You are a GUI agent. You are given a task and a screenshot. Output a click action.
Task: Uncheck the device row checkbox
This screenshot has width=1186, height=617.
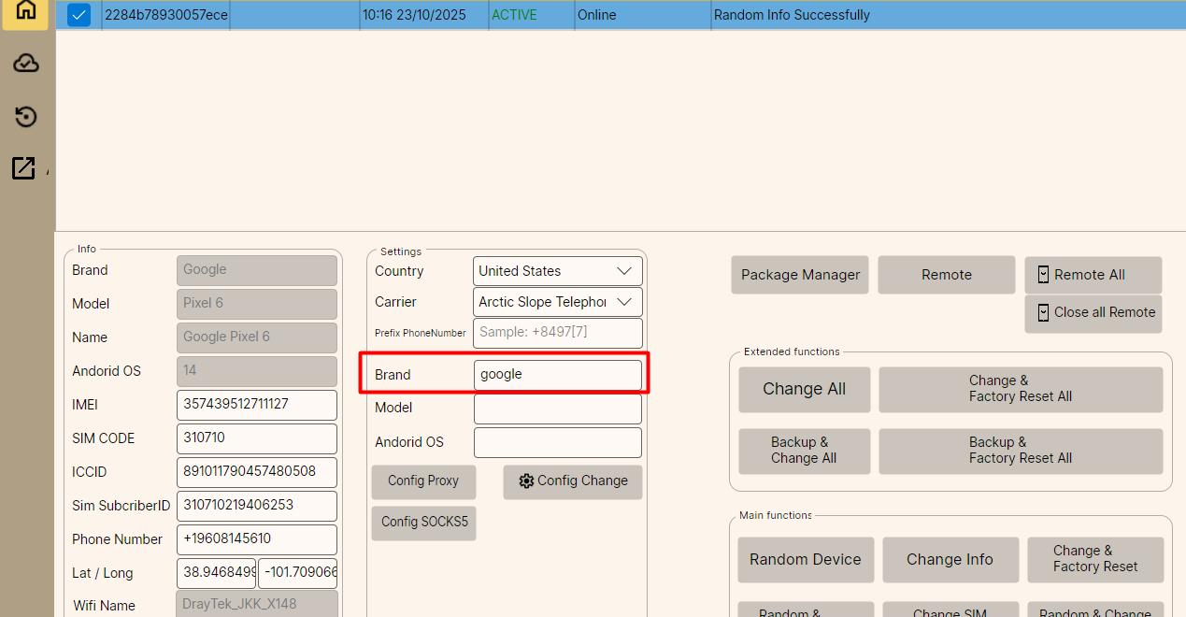point(79,15)
